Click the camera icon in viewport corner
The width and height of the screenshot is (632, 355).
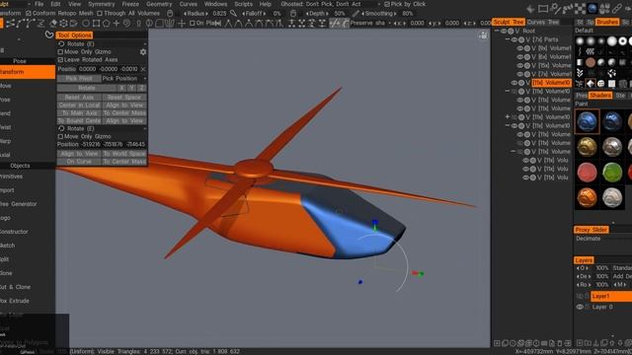(x=483, y=35)
